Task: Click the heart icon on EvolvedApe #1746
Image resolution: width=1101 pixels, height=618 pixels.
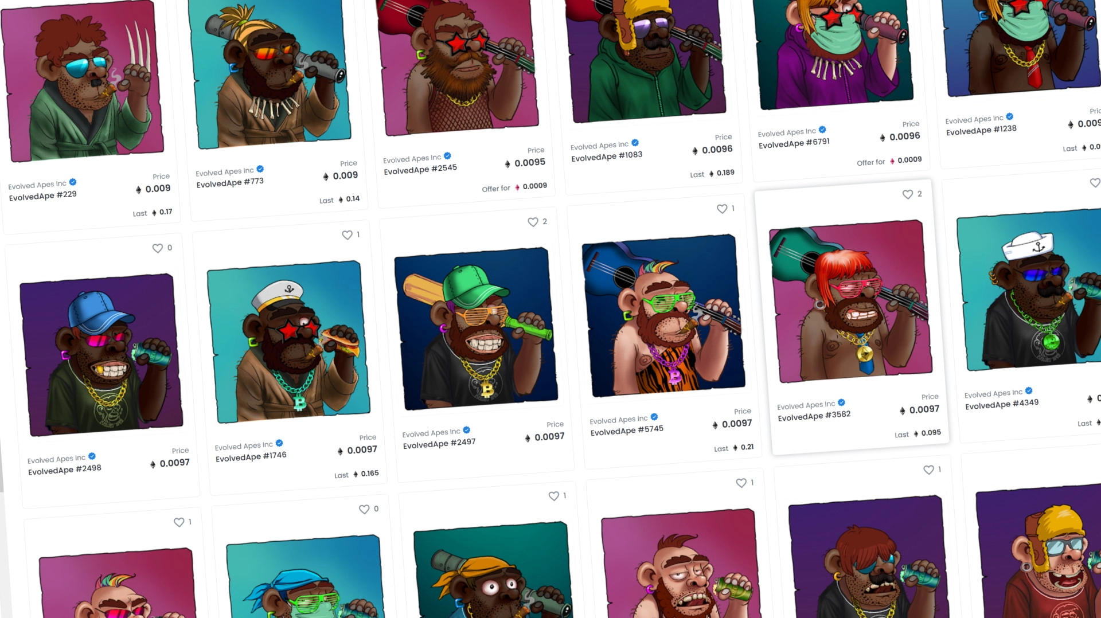Action: point(347,235)
